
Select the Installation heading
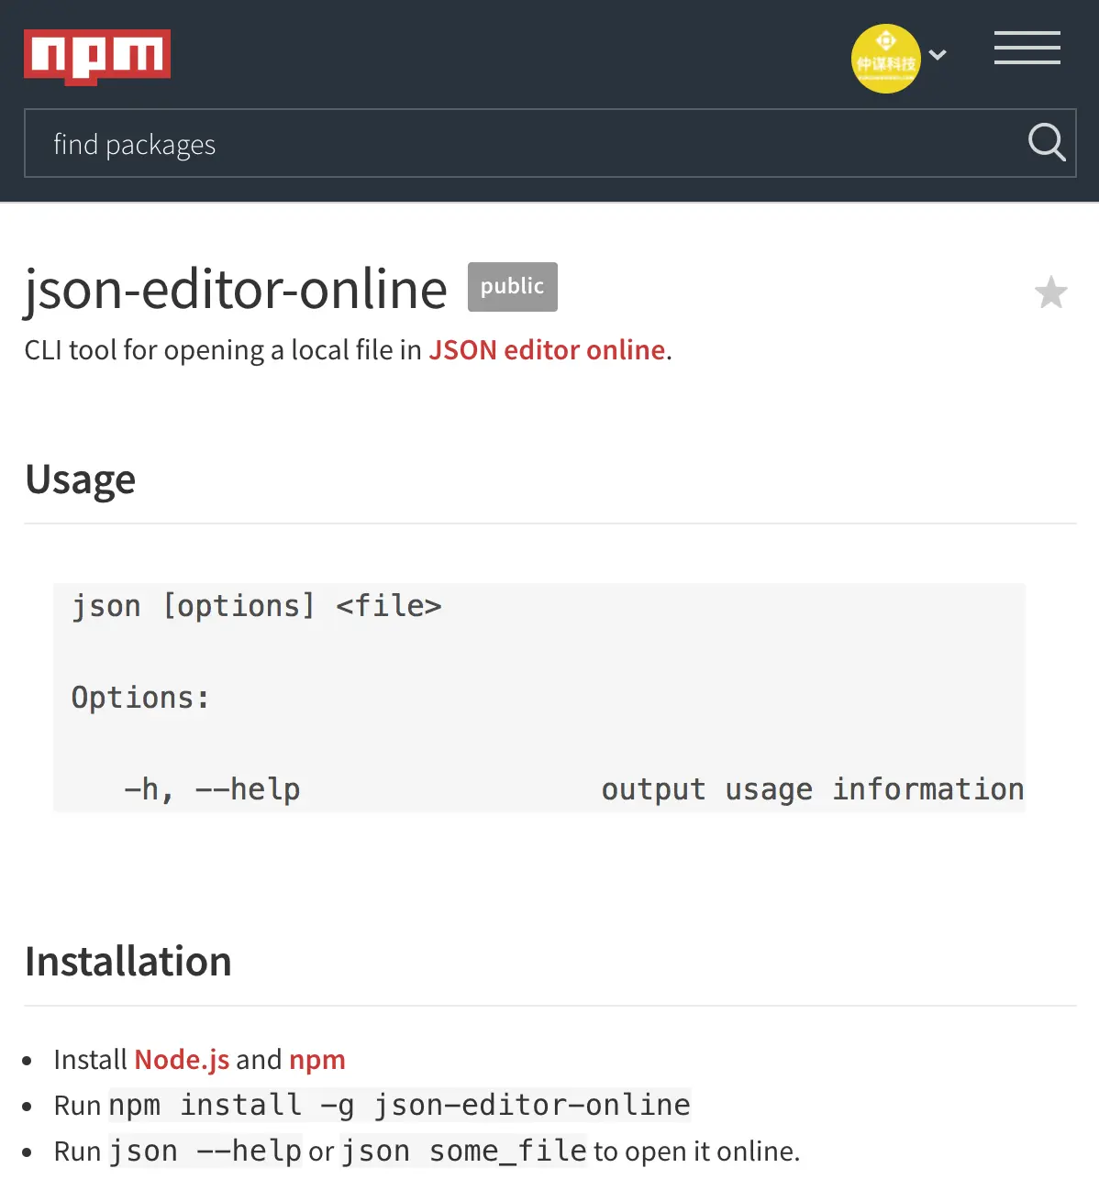[128, 962]
